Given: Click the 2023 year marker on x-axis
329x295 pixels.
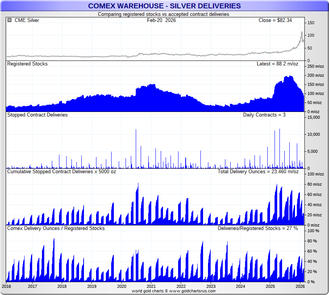Looking at the screenshot, I should 211,286.
